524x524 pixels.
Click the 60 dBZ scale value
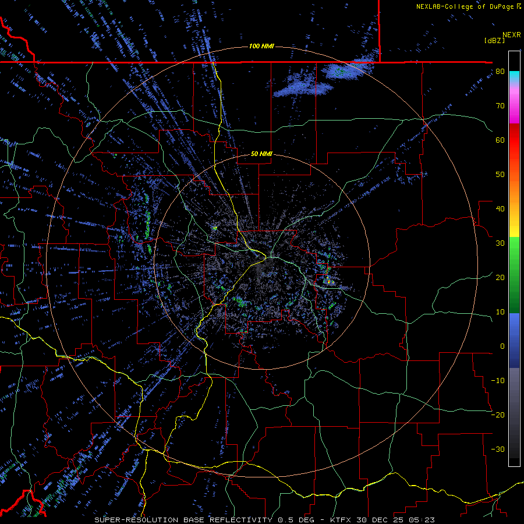click(x=500, y=140)
